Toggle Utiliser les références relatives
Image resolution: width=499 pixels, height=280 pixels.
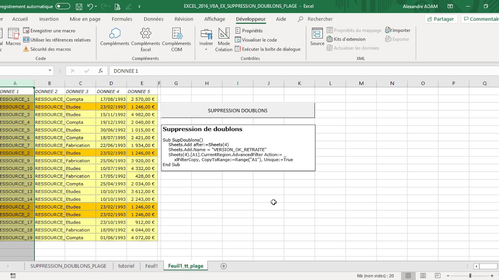pos(57,40)
